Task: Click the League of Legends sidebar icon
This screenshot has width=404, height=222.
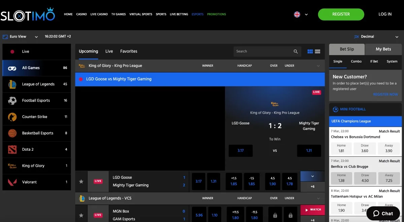Action: pyautogui.click(x=12, y=84)
